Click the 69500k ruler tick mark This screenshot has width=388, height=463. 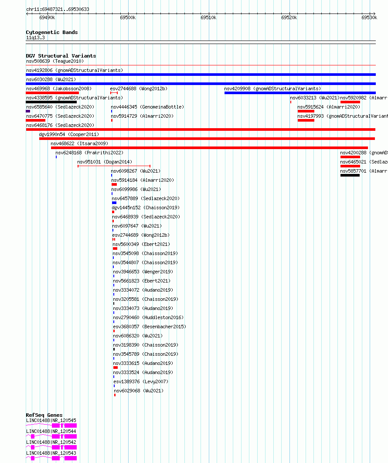point(128,14)
